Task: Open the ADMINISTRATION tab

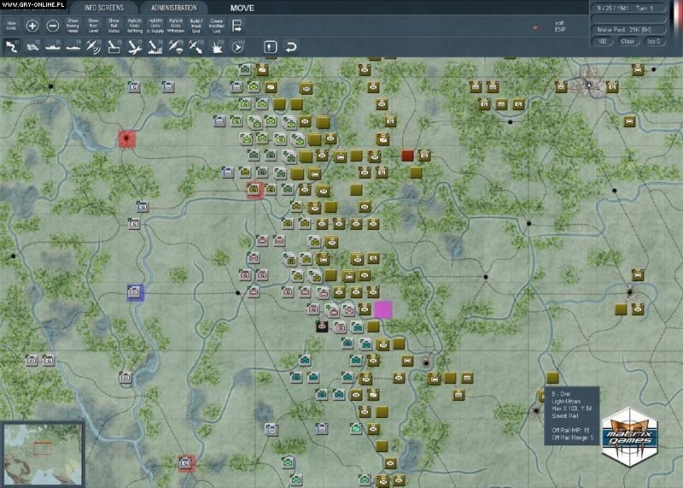Action: 174,8
